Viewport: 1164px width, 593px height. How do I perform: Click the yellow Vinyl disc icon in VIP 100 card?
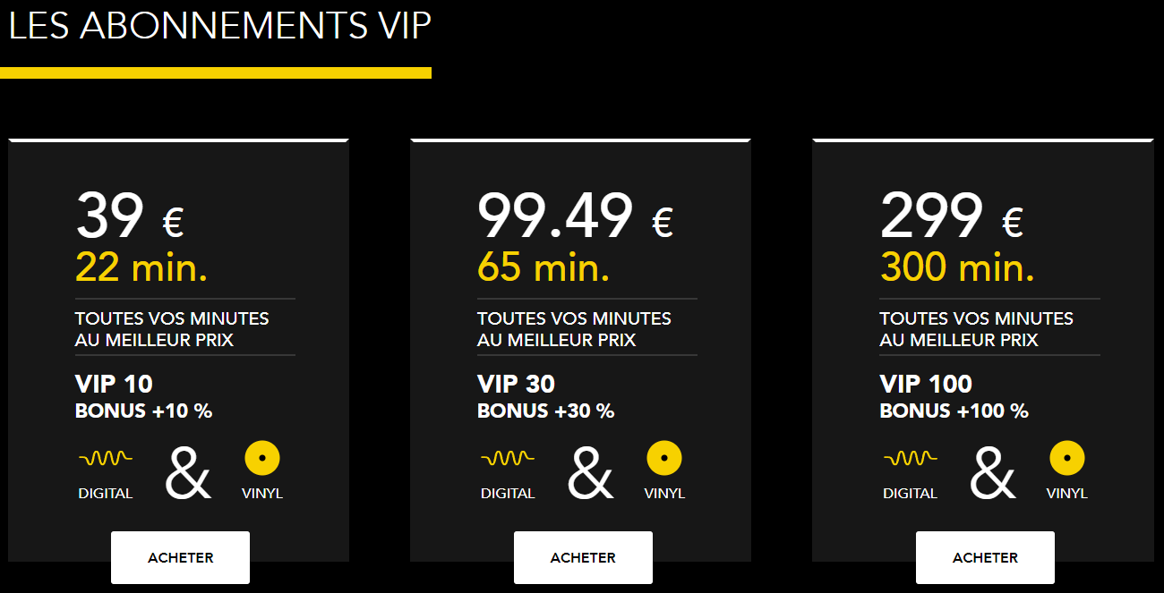click(x=1066, y=459)
